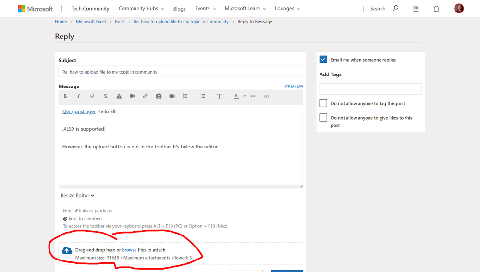This screenshot has width=480, height=272.
Task: Open the numbered list style dropdown arrow
Action: pos(193,96)
